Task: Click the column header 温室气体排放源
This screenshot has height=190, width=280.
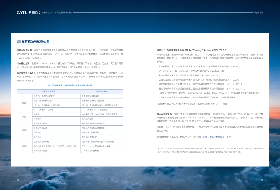Action: pos(49,92)
